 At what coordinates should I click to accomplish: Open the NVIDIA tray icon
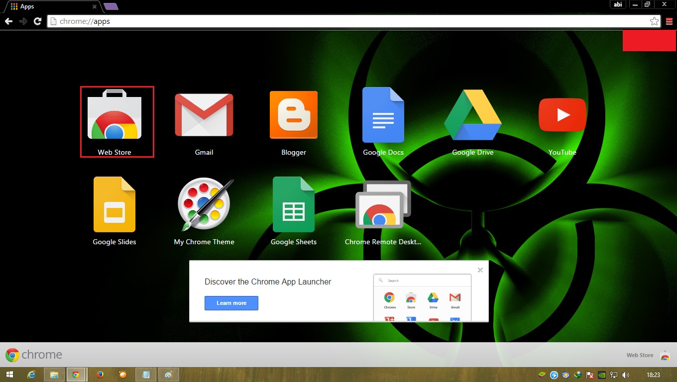pyautogui.click(x=602, y=375)
